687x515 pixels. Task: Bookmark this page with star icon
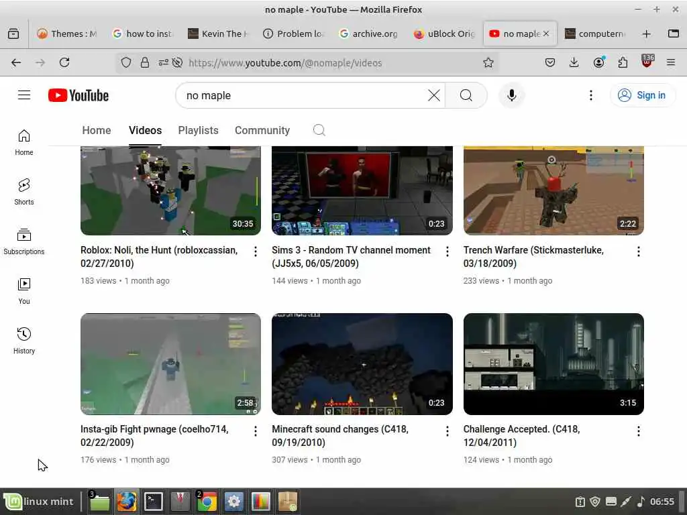pyautogui.click(x=488, y=62)
